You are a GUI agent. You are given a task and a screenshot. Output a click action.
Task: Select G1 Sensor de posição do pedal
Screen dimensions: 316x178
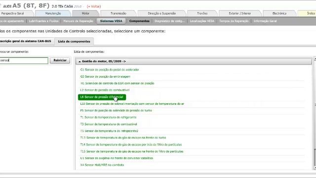pyautogui.click(x=110, y=70)
